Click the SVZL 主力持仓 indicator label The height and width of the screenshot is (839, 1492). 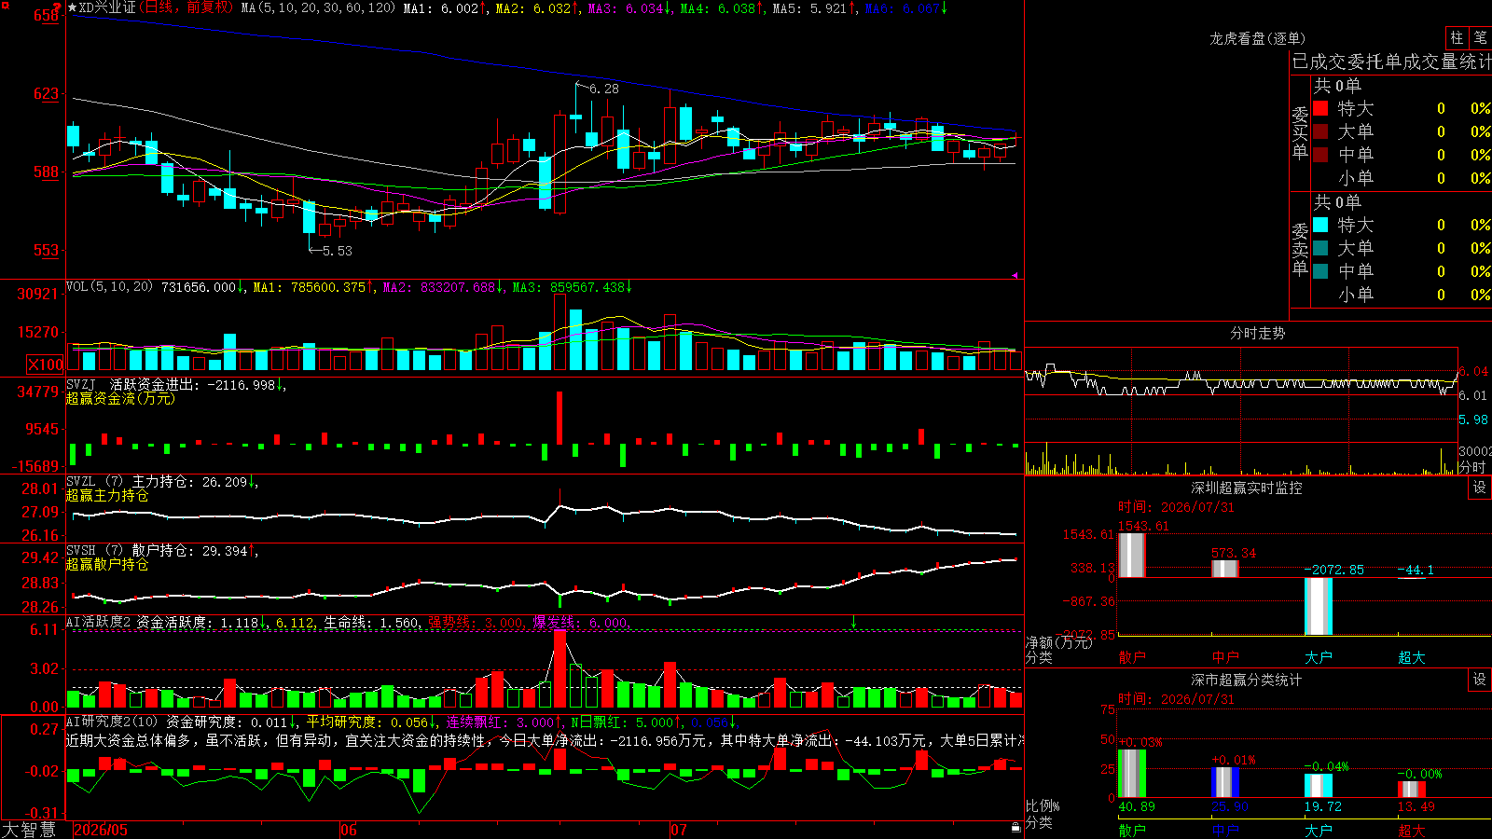coord(131,481)
